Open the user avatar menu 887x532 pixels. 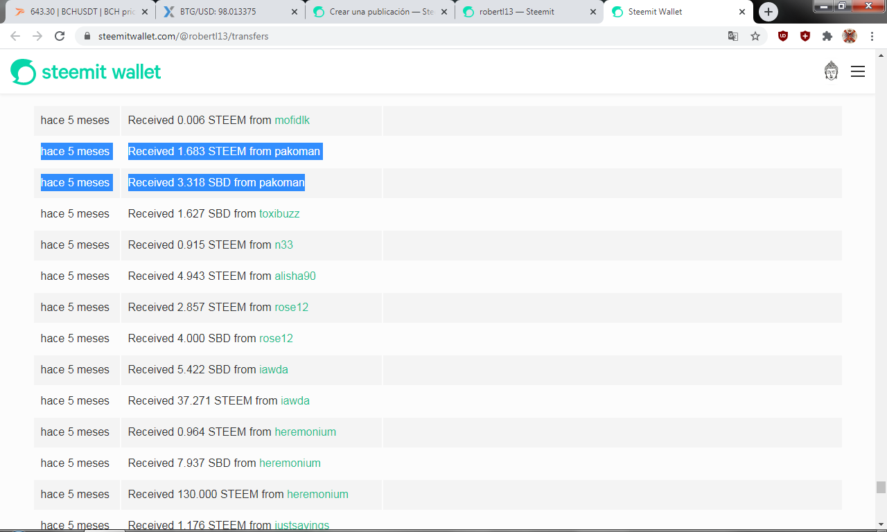(x=831, y=71)
